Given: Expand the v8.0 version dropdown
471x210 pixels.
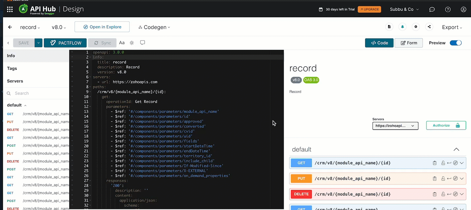Looking at the screenshot, I should (x=59, y=27).
